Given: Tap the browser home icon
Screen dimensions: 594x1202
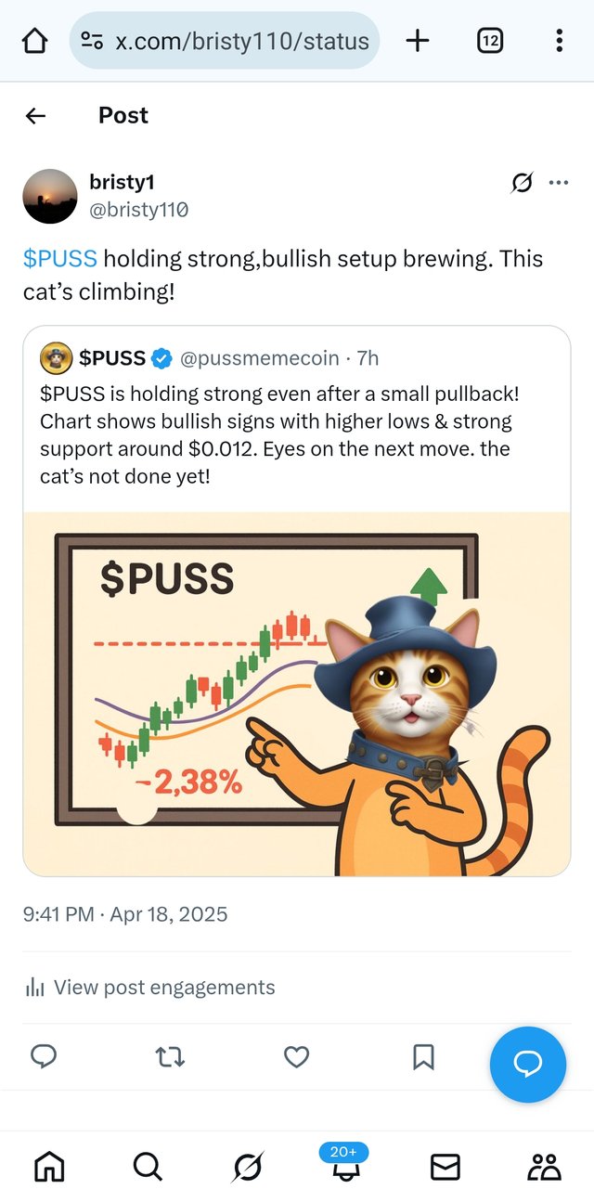Looking at the screenshot, I should click(34, 41).
